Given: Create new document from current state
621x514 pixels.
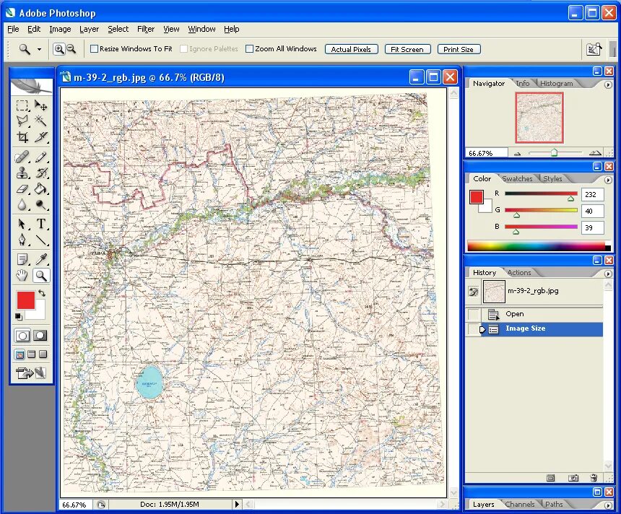Looking at the screenshot, I should (x=550, y=478).
